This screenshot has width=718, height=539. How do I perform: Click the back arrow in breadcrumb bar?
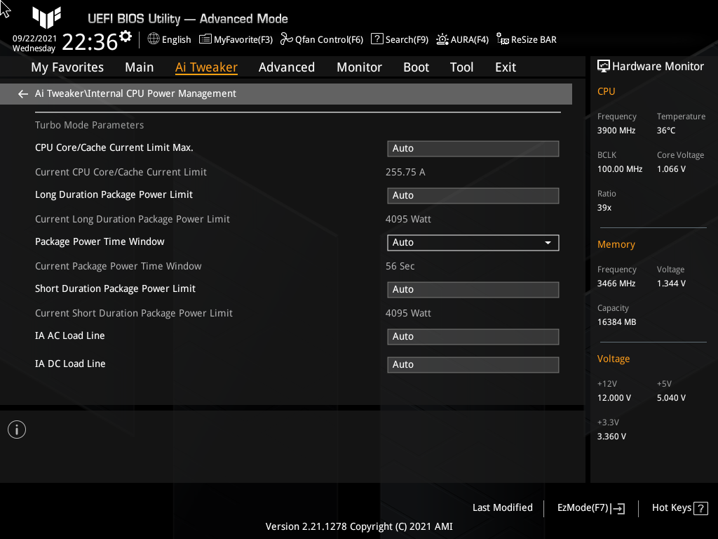pos(23,94)
